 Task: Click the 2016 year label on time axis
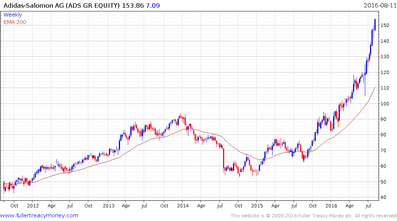(x=331, y=206)
